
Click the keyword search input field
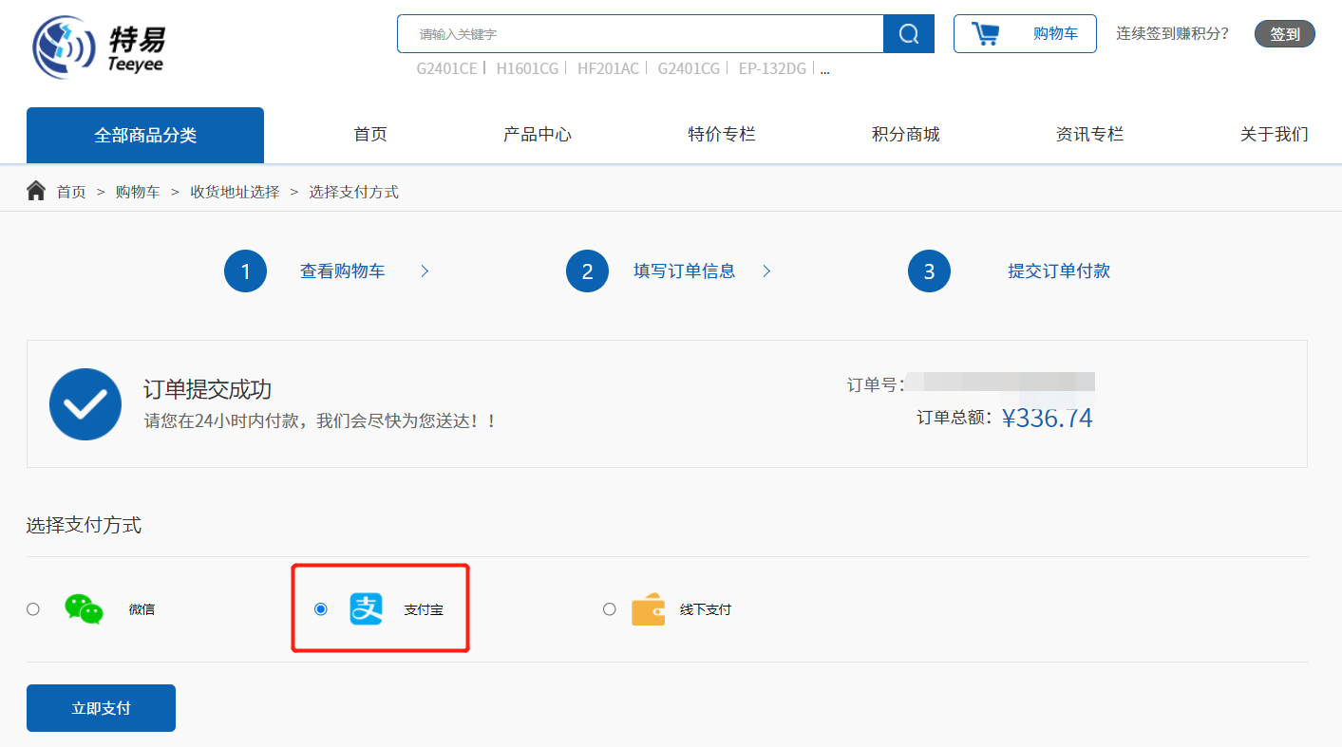[x=640, y=34]
